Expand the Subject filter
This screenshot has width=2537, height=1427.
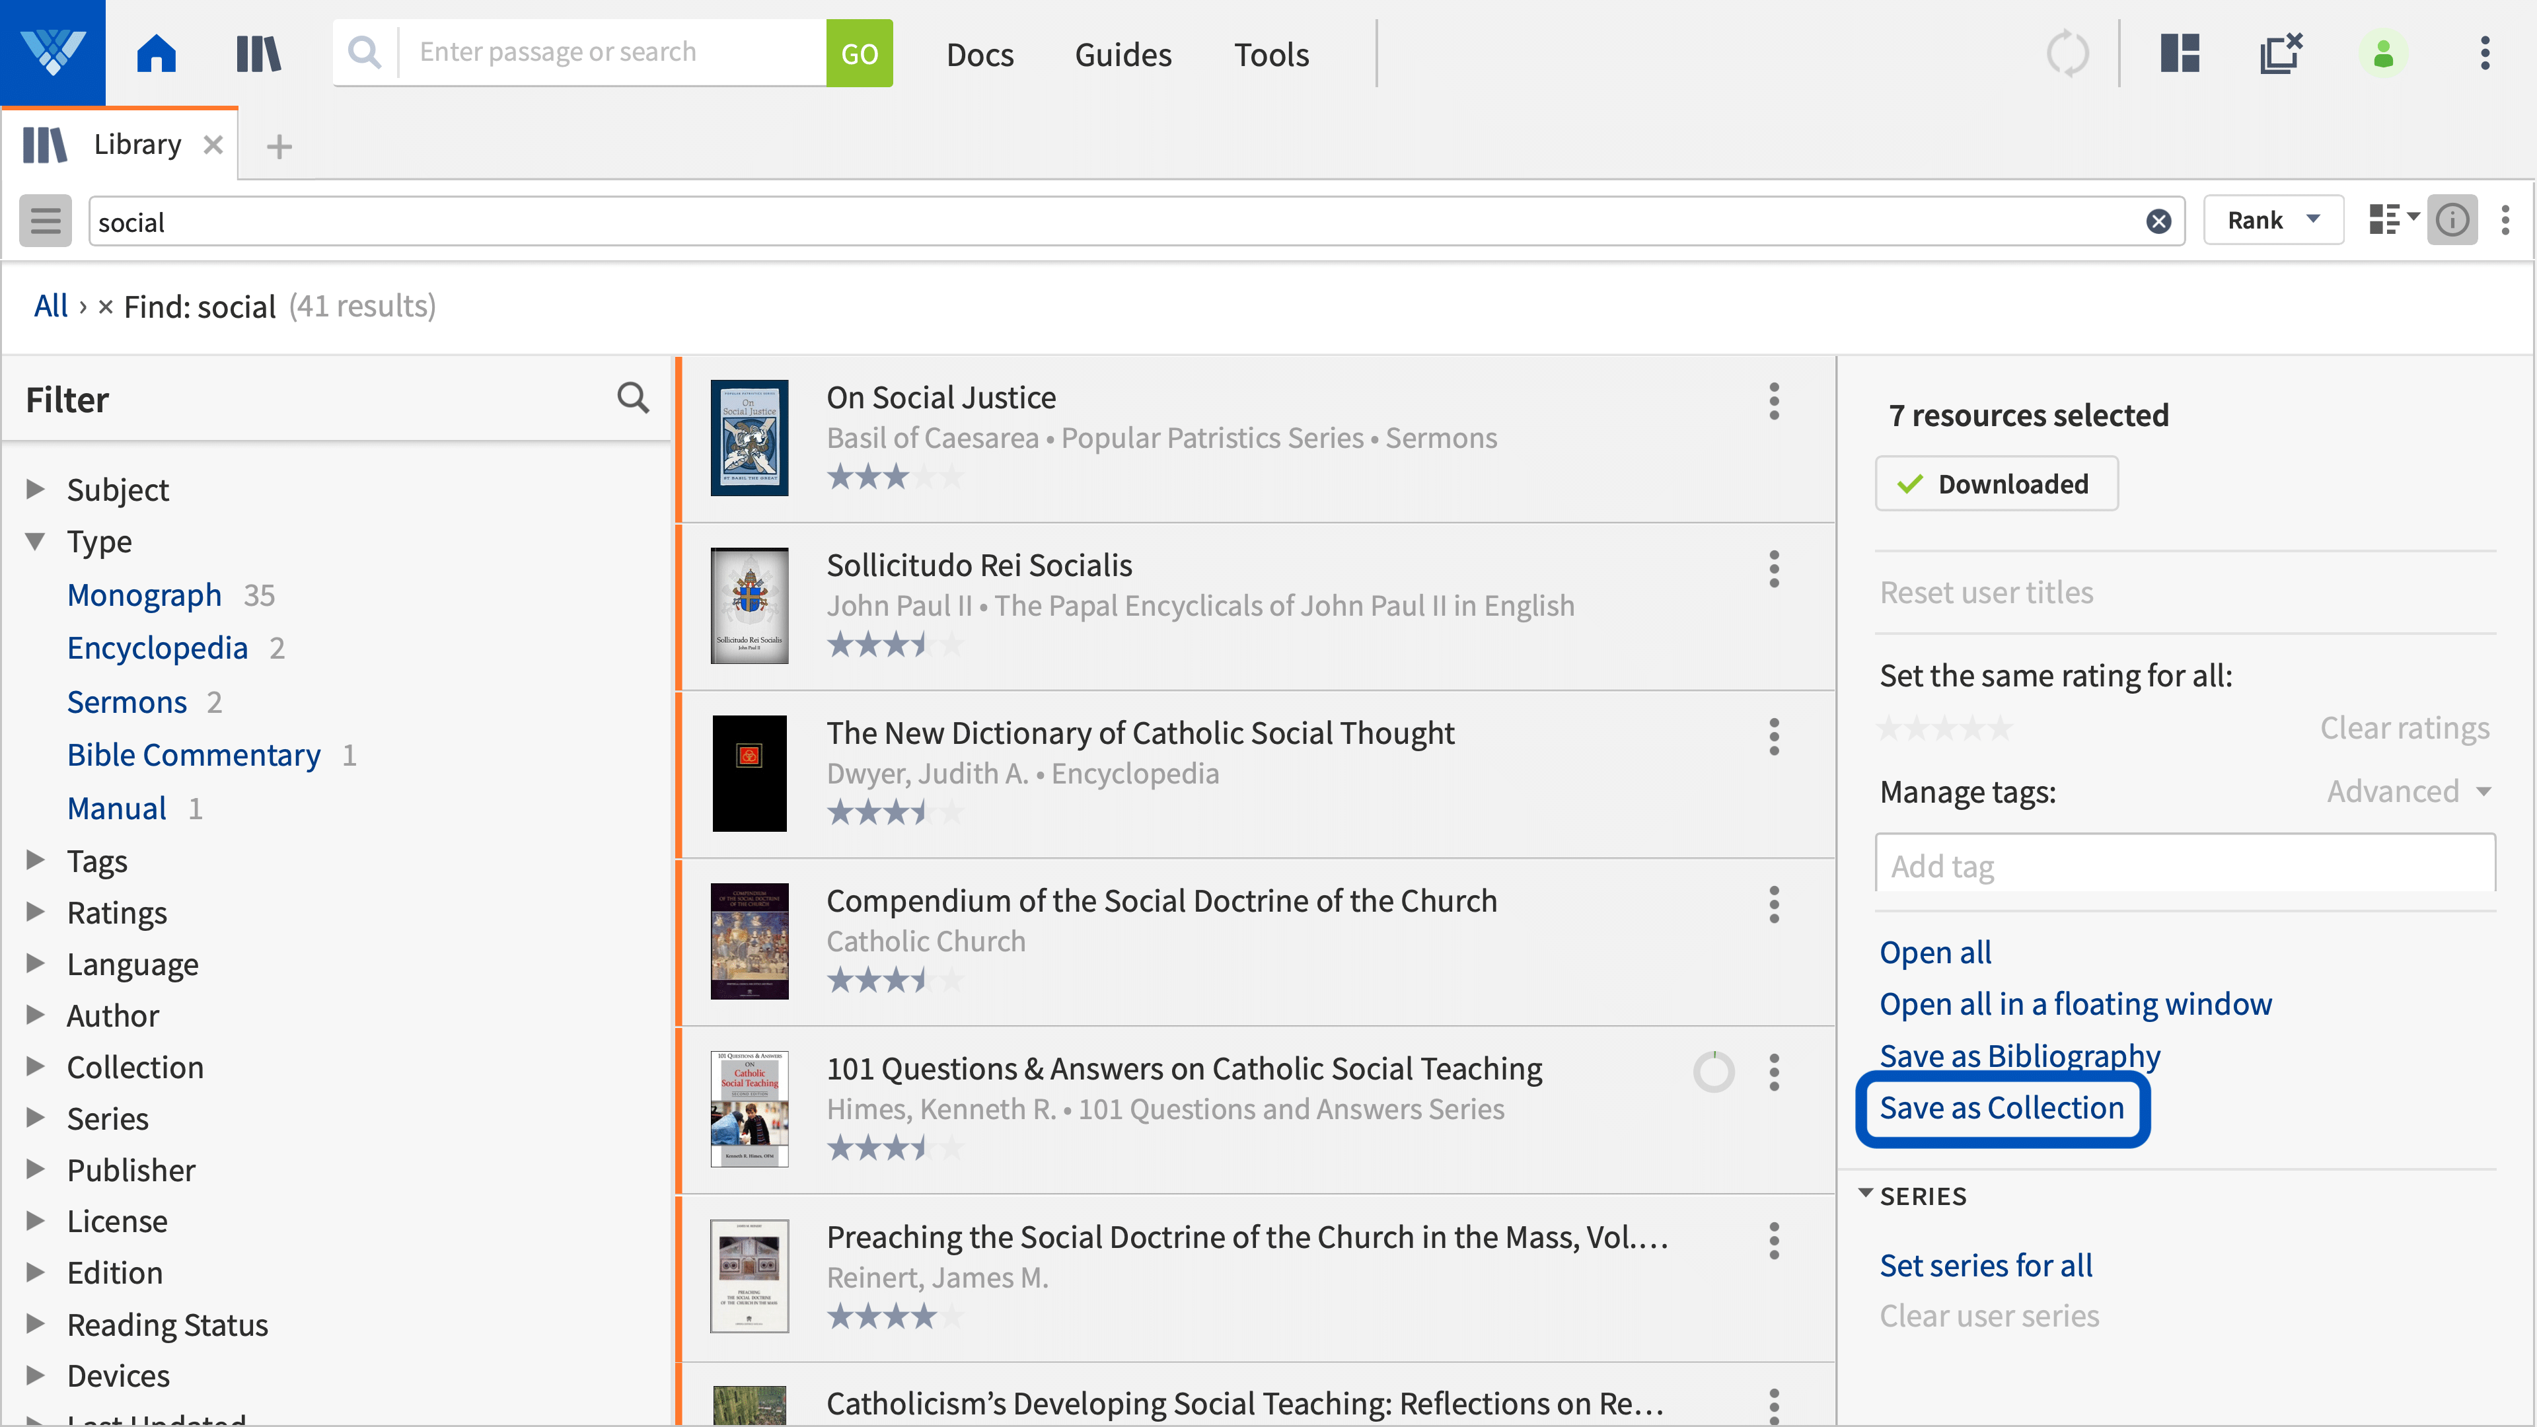coord(36,488)
